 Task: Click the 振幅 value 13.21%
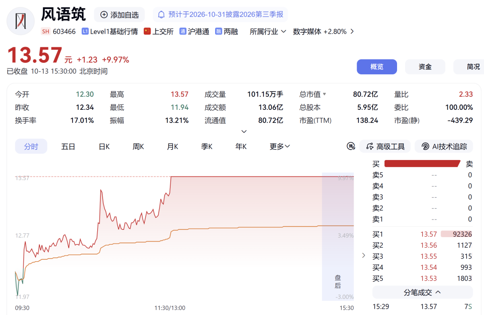click(x=177, y=121)
